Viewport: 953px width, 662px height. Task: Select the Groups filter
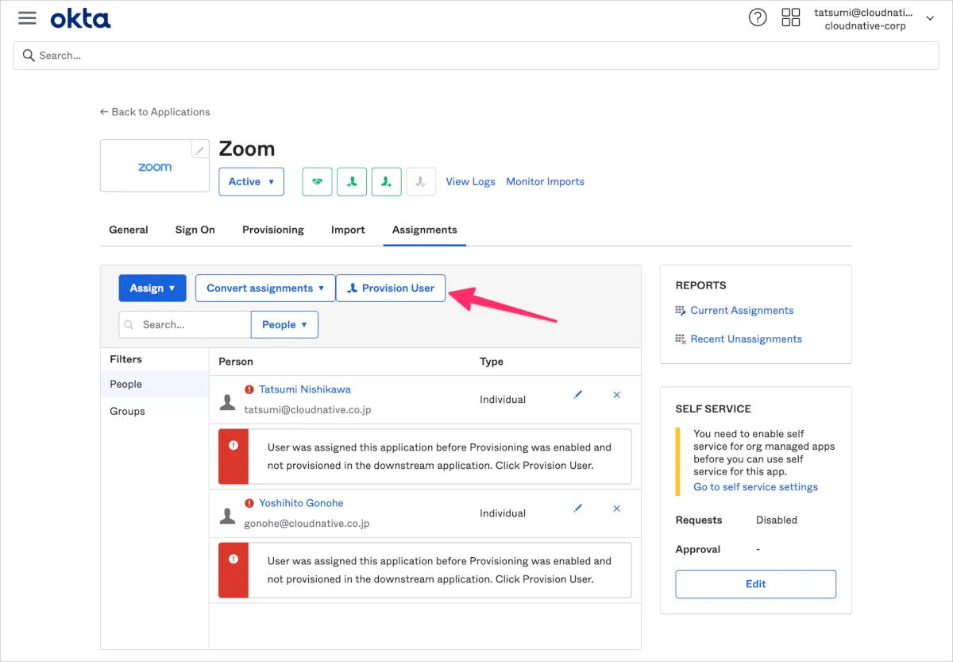coord(127,412)
